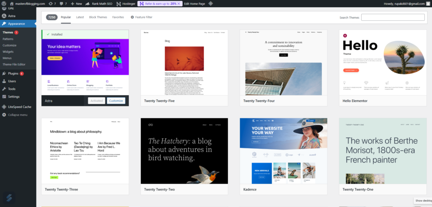432x207 pixels.
Task: Open the UAE sidebar menu item
Action: click(18, 8)
